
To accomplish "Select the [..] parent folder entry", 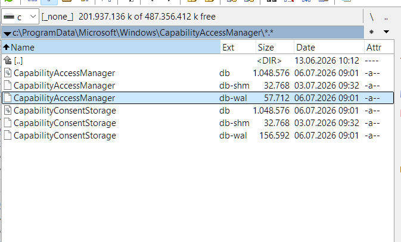I will click(18, 61).
